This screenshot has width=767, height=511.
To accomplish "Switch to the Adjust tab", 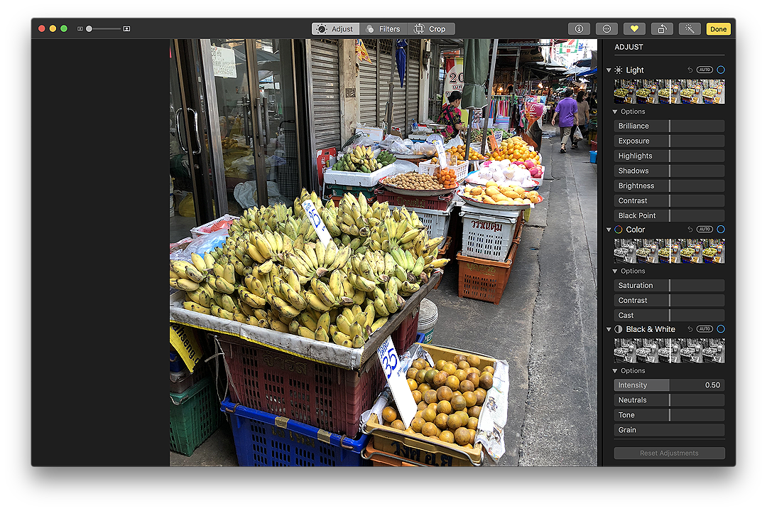I will click(335, 29).
